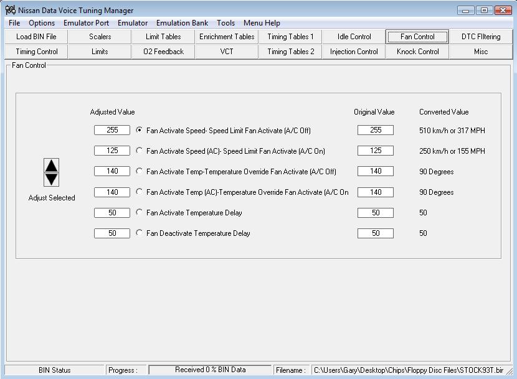Choose Fan Activate Temp (A/C Off) radio option
Screen dimensions: 517x379
click(x=139, y=171)
